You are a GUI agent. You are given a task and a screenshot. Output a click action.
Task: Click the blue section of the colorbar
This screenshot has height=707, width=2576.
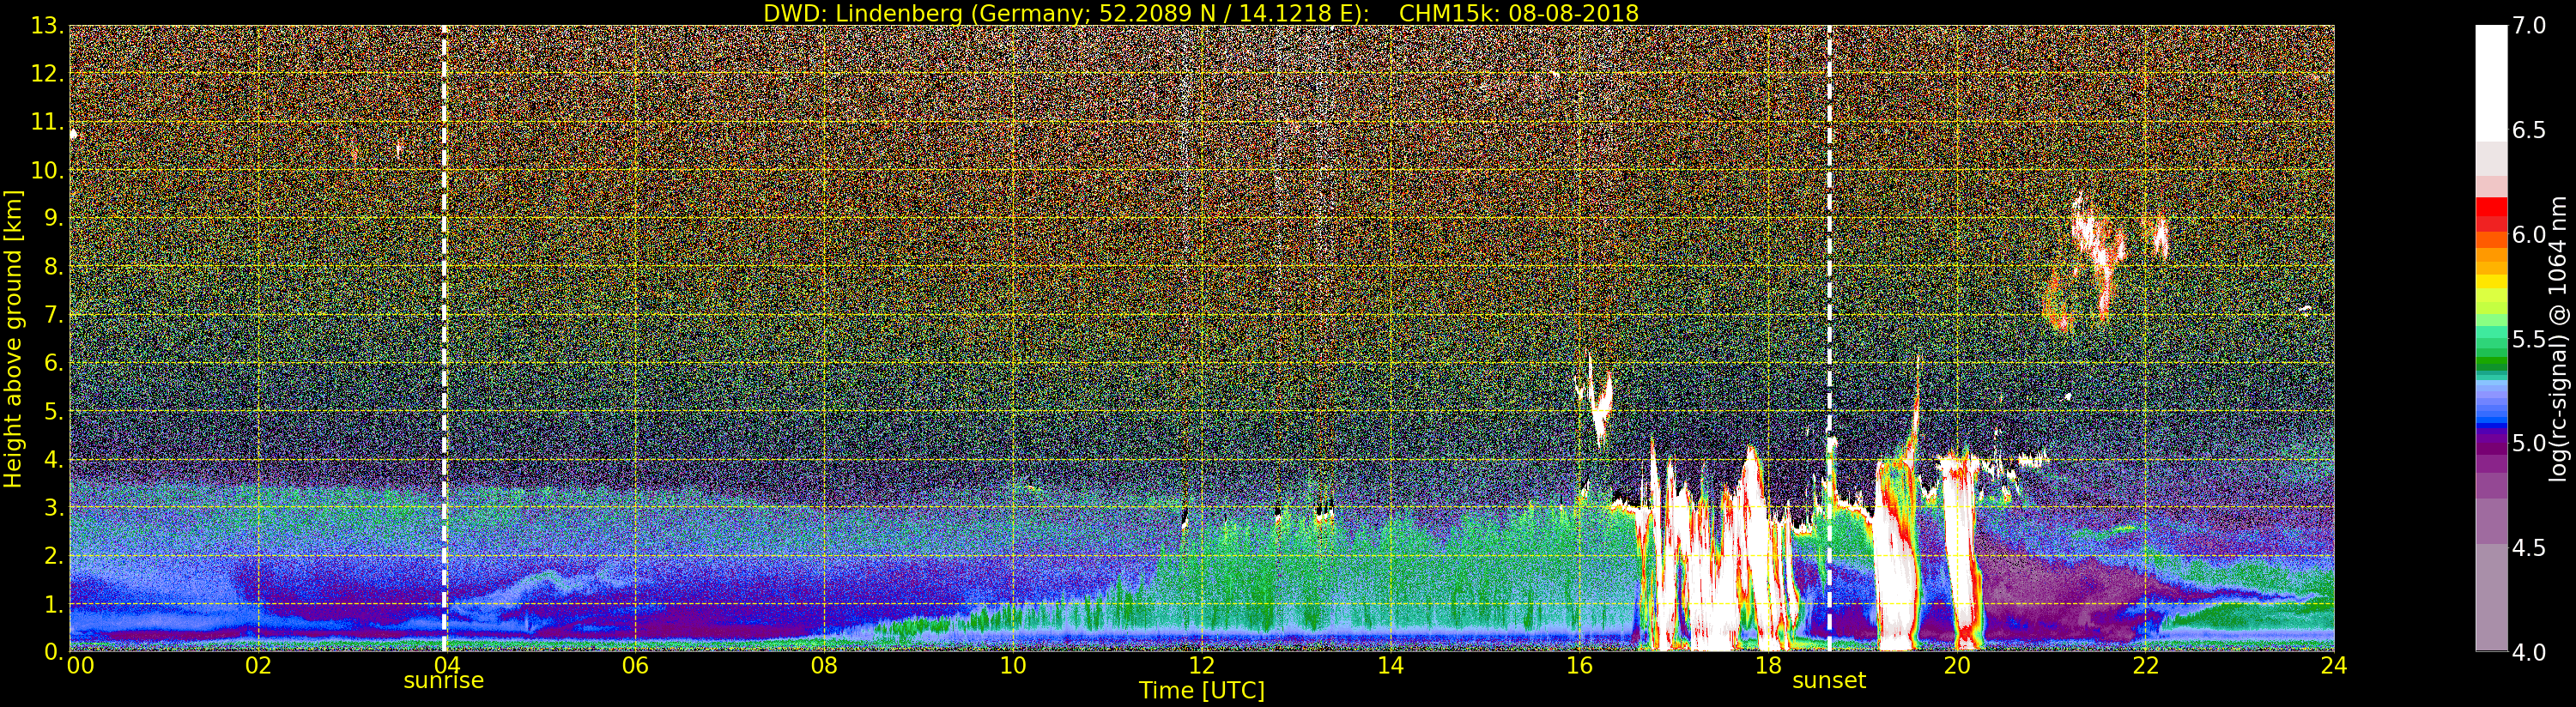2491,405
